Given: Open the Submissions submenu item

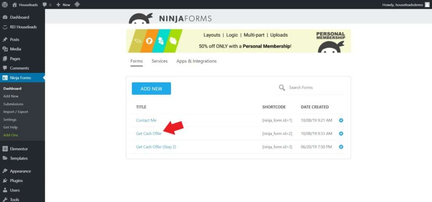Looking at the screenshot, I should (x=13, y=104).
